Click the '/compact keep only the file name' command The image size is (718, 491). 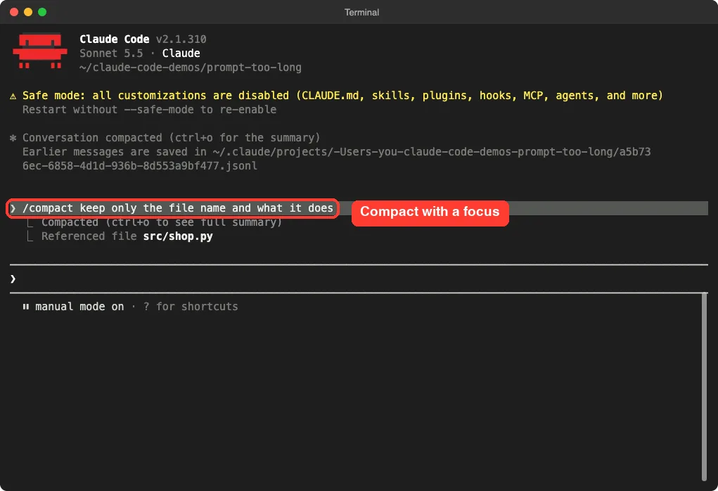tap(178, 208)
